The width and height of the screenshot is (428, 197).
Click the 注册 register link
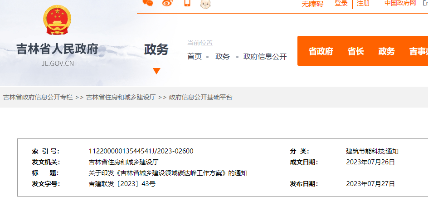(363, 4)
